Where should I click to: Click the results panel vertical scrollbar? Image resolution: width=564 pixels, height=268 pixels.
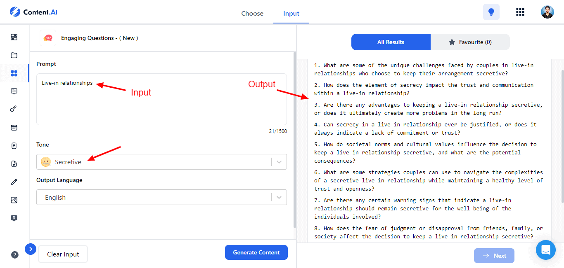tap(562, 136)
